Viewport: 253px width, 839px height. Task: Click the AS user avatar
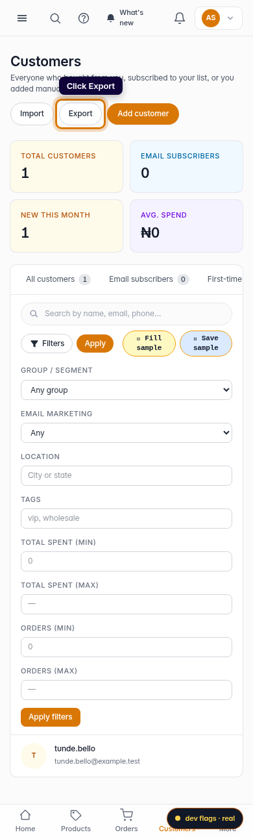pos(211,18)
